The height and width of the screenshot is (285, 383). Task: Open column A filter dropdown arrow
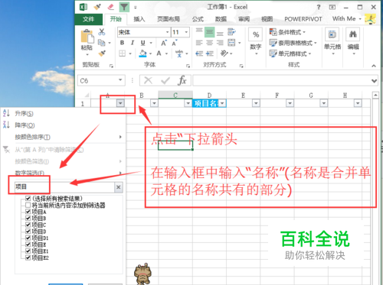click(120, 103)
